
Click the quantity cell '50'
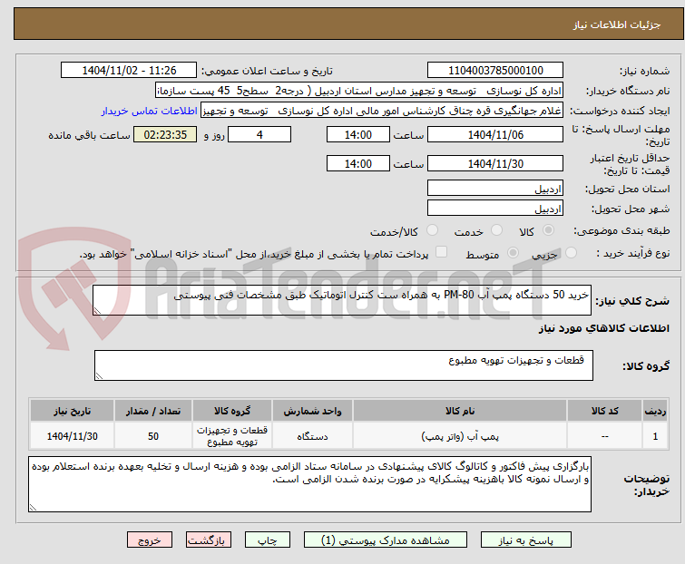click(x=153, y=435)
